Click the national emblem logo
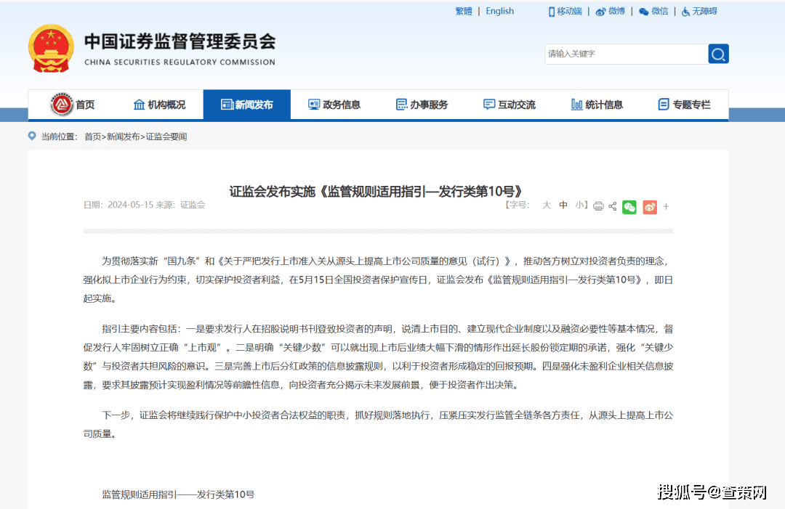 click(x=50, y=49)
